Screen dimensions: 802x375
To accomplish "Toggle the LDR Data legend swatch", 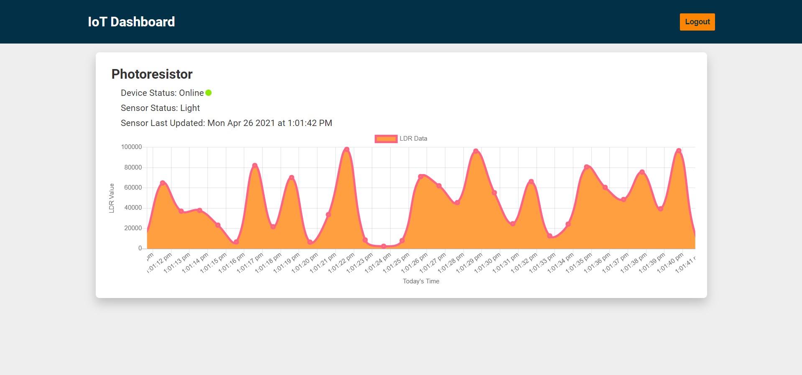I will tap(386, 139).
